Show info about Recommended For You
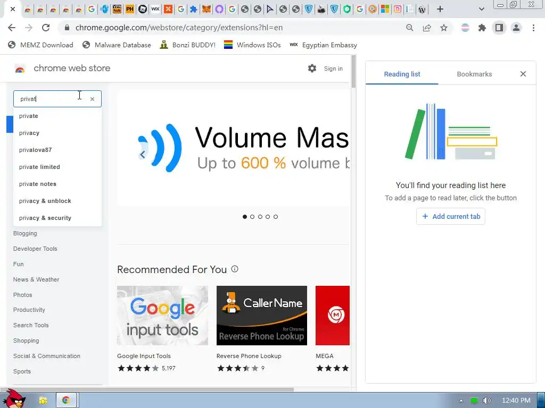The width and height of the screenshot is (545, 408). pyautogui.click(x=235, y=269)
